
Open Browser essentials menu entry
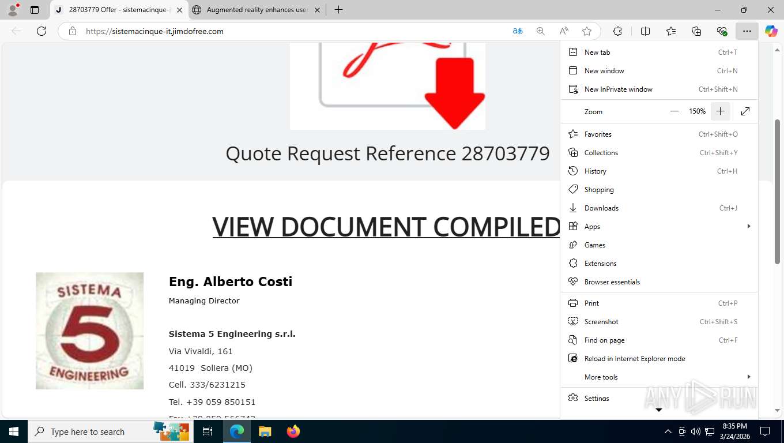pos(659,281)
